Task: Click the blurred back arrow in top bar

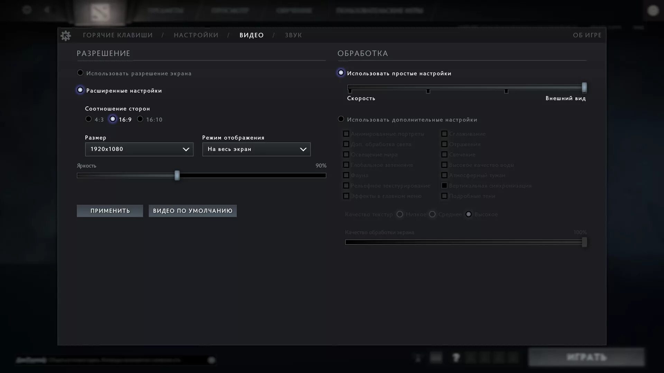Action: [47, 10]
